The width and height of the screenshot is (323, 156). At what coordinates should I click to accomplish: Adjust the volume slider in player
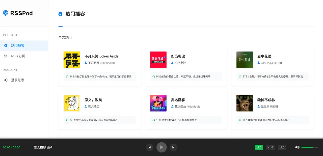click(310, 147)
